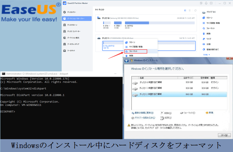The width and height of the screenshot is (233, 152).
Task: Select ディスク 0 未割り当て領域 row
Action: point(179,82)
